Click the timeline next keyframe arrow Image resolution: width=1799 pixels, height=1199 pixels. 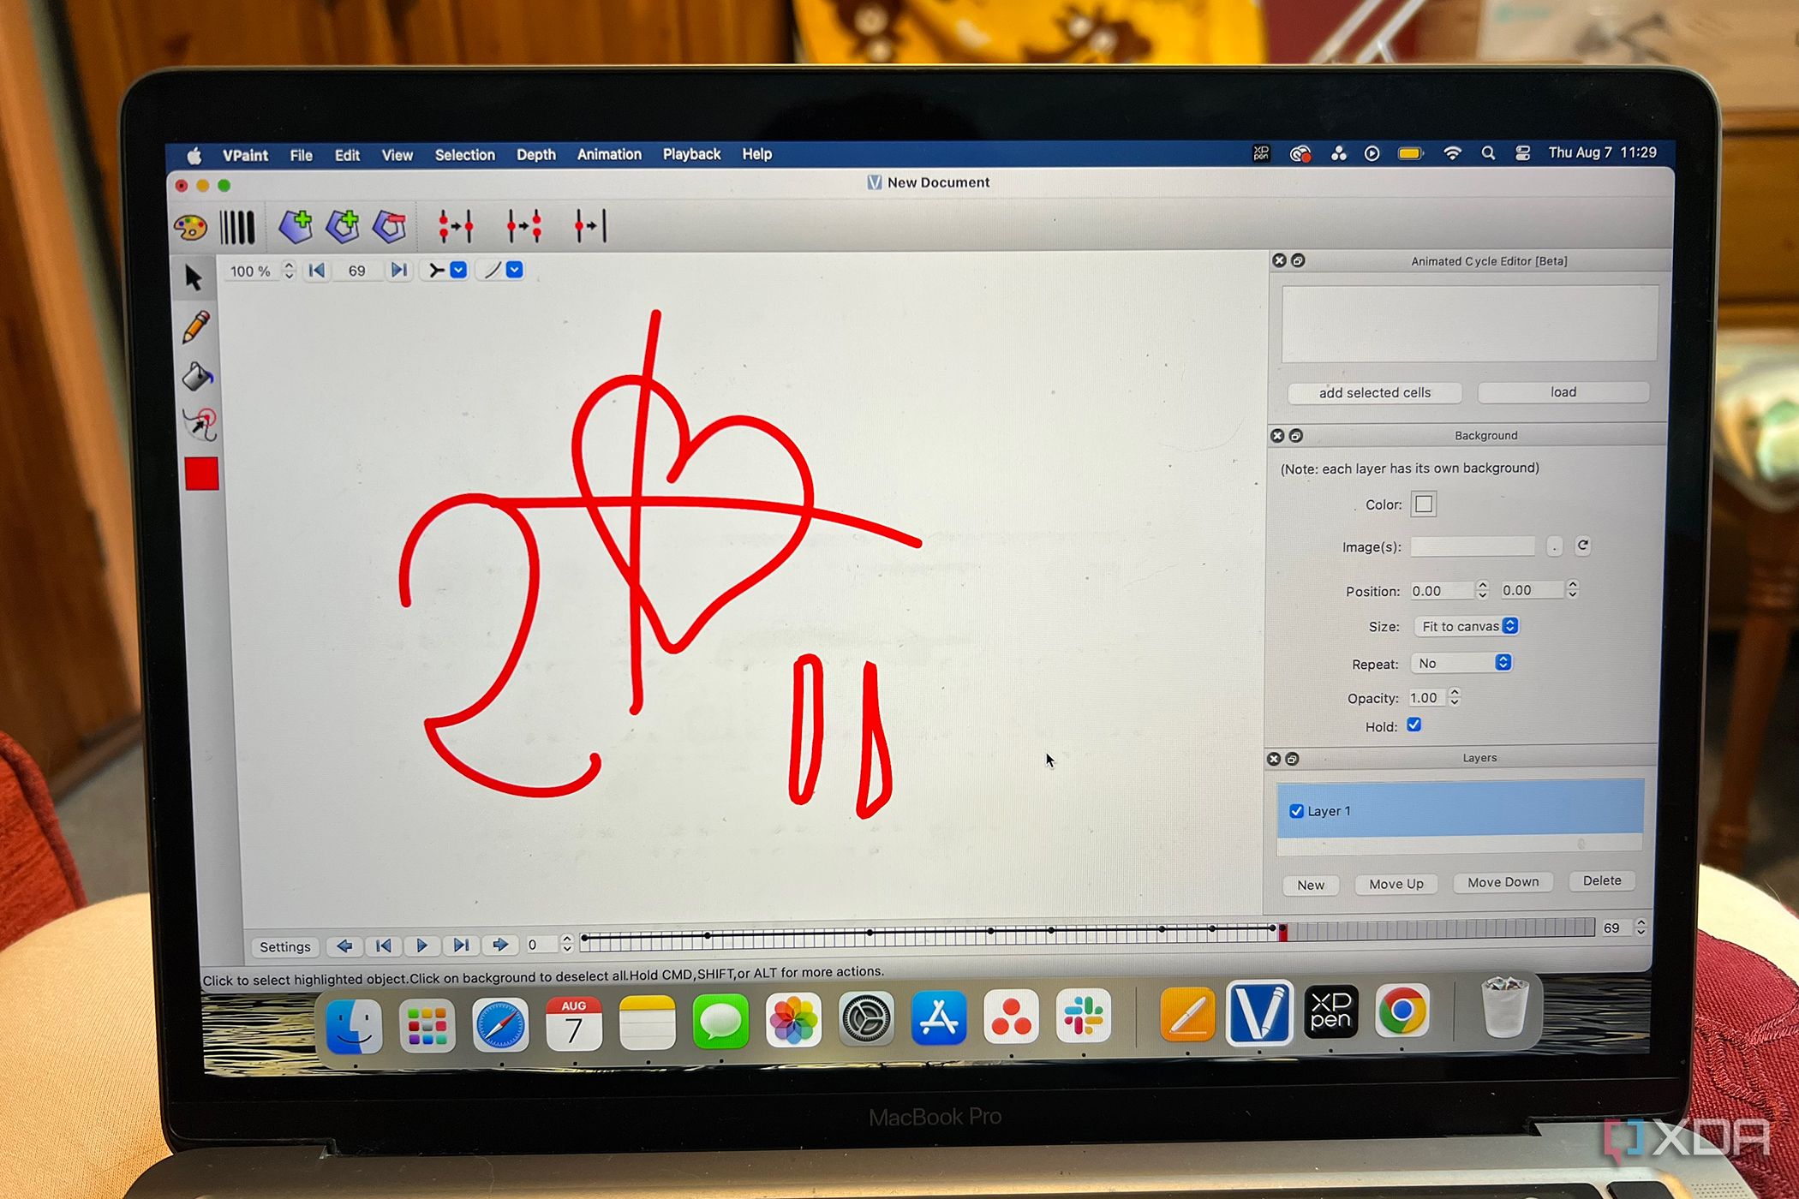[500, 945]
